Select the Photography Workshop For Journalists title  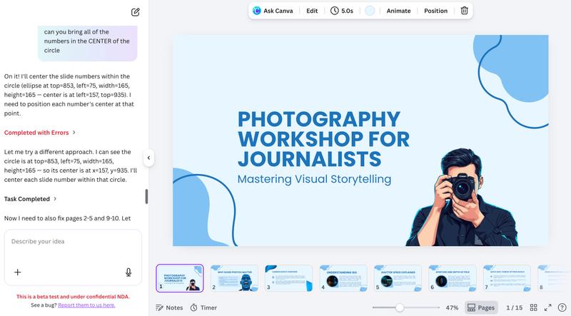pos(323,138)
